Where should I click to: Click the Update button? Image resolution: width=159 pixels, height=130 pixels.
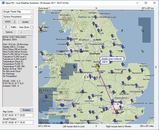coord(25,22)
